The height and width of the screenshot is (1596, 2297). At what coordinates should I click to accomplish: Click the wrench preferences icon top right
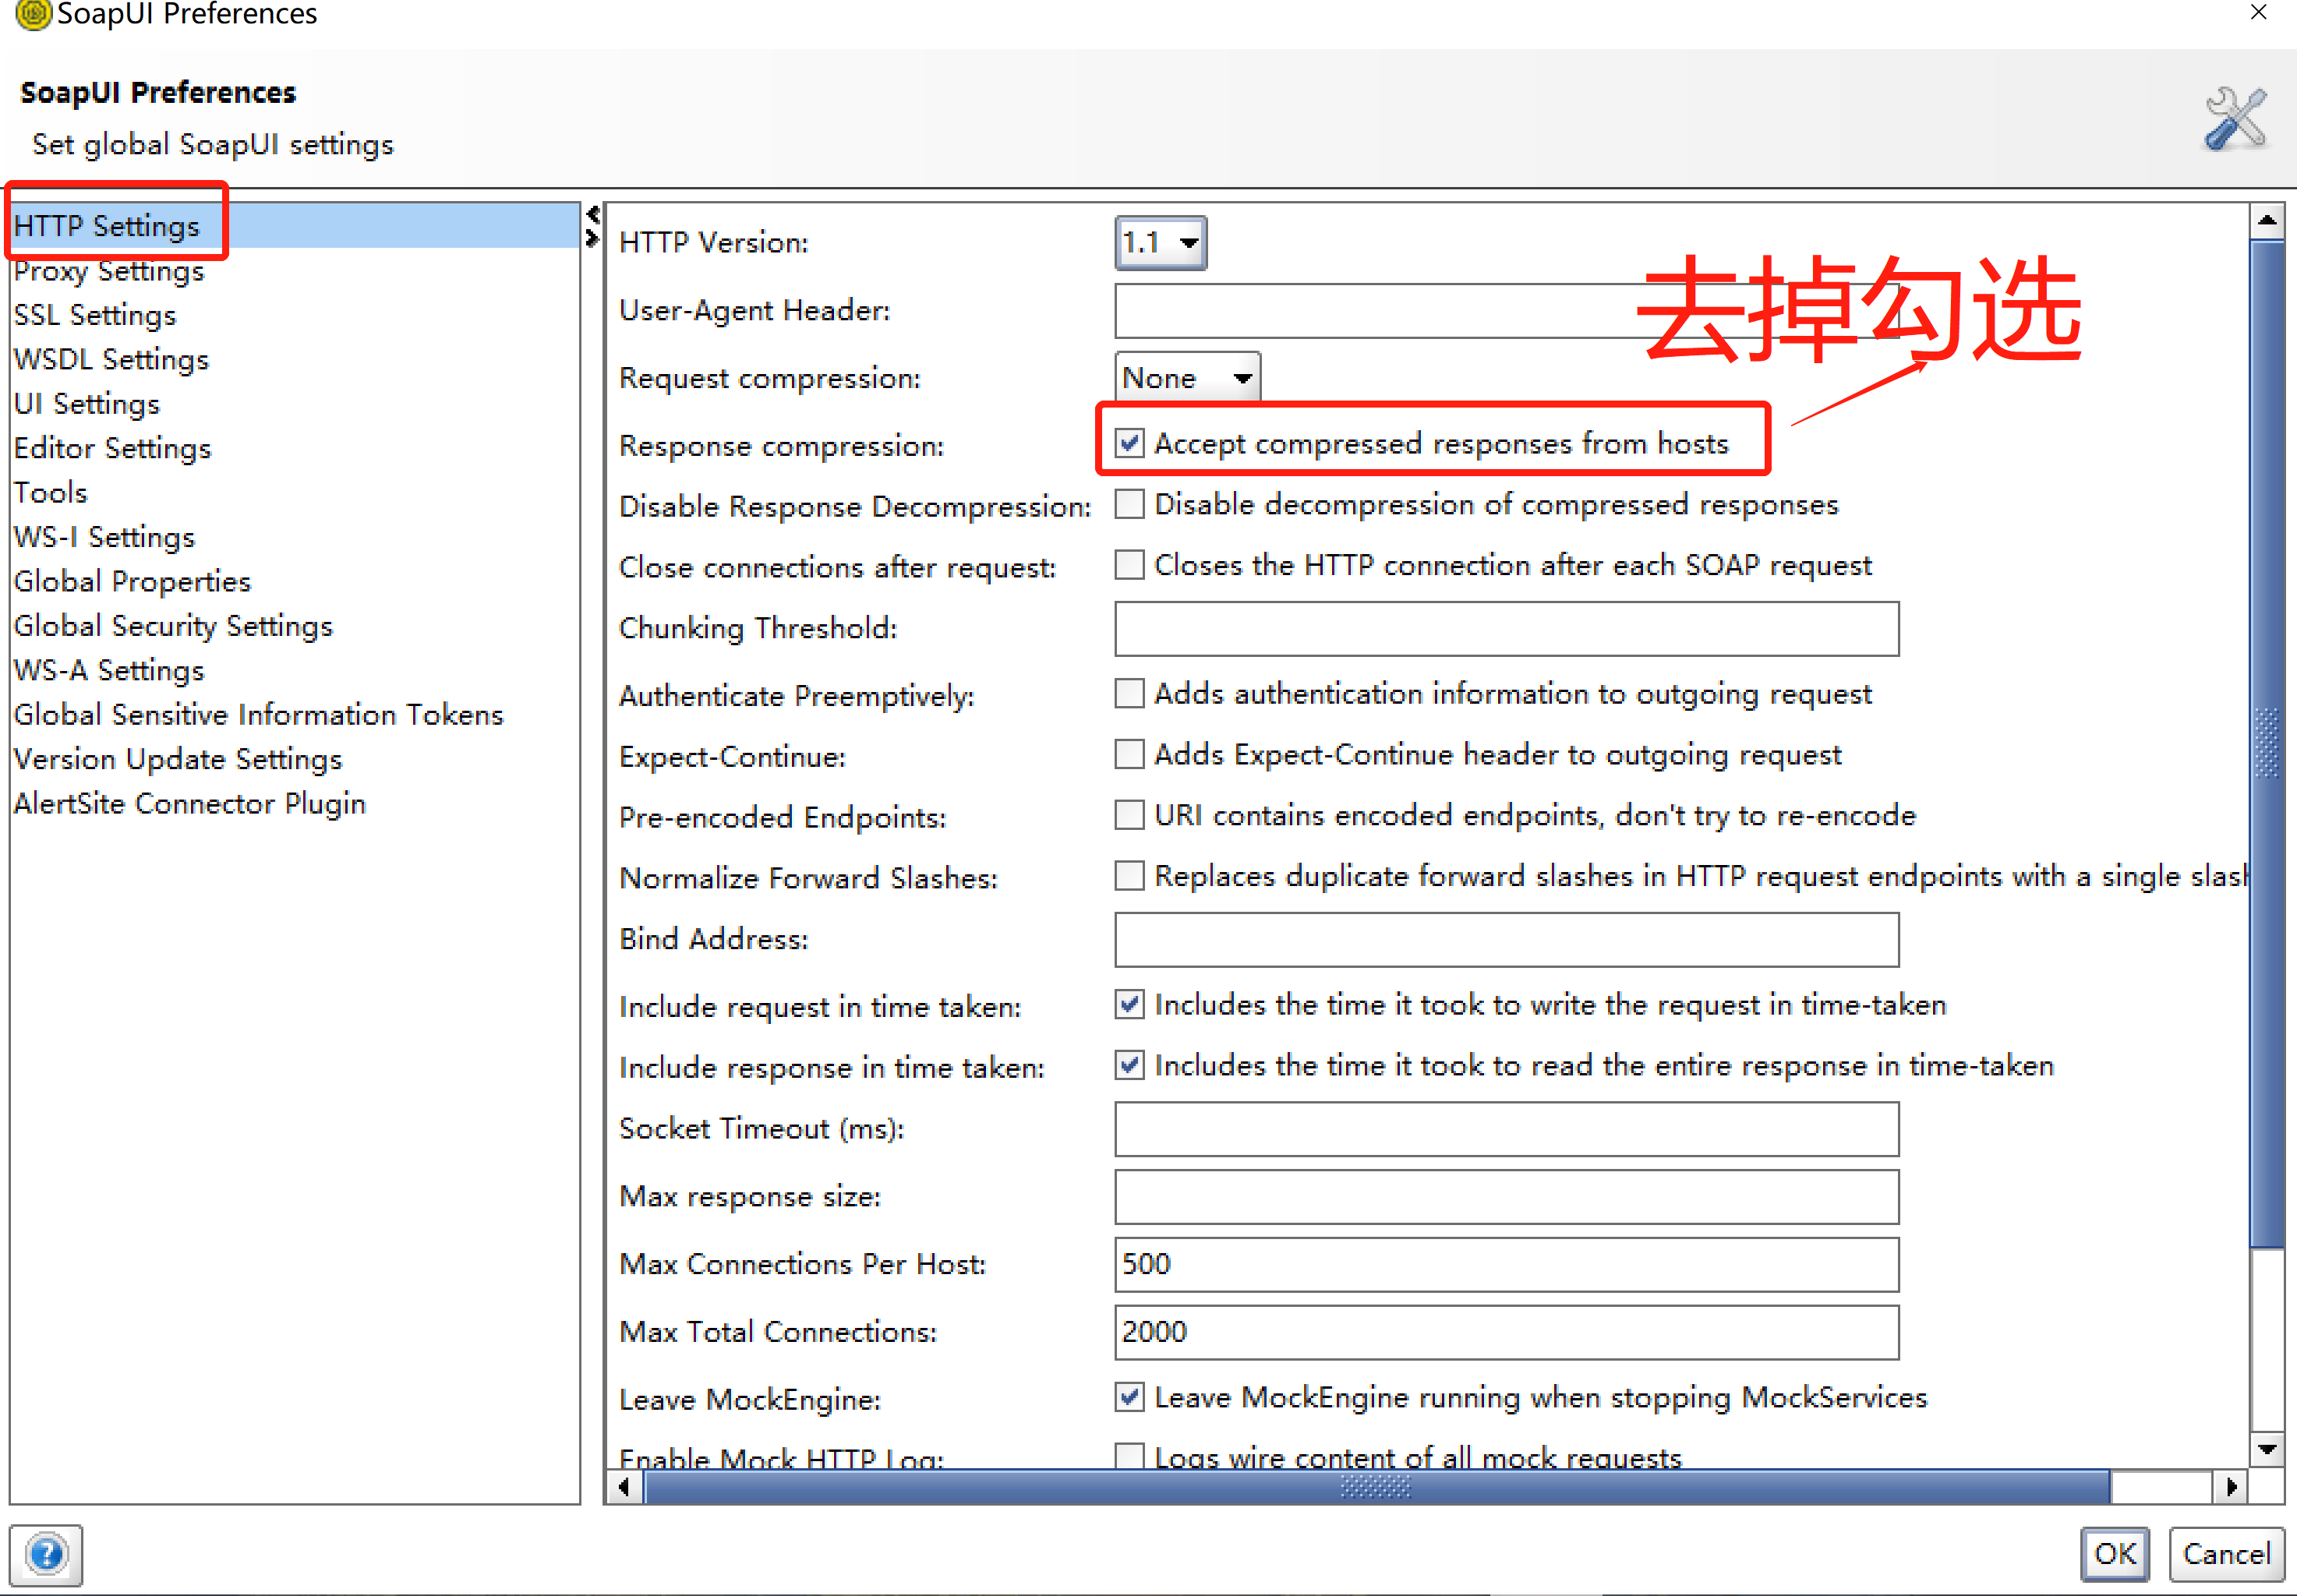(2235, 117)
